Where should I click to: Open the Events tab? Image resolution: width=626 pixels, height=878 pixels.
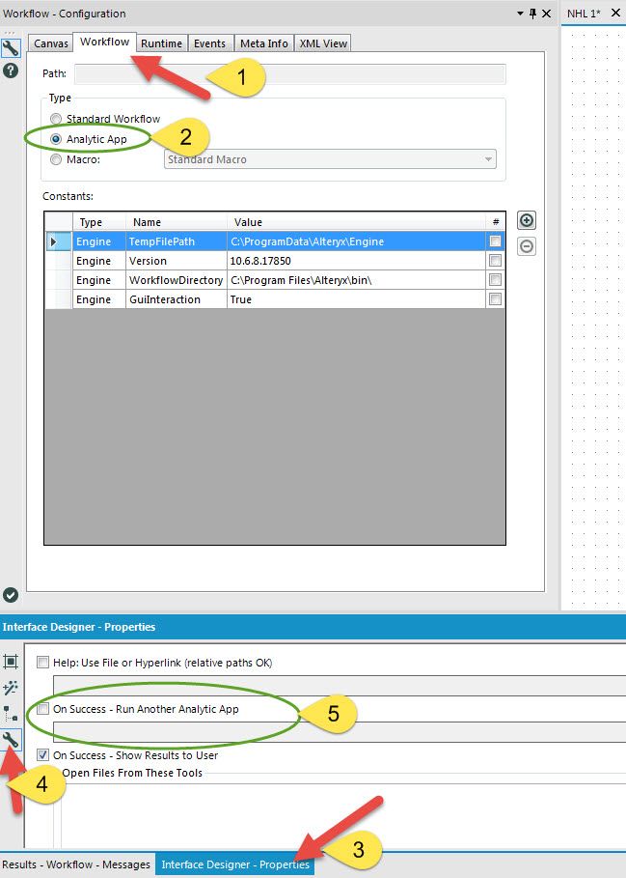click(x=209, y=43)
